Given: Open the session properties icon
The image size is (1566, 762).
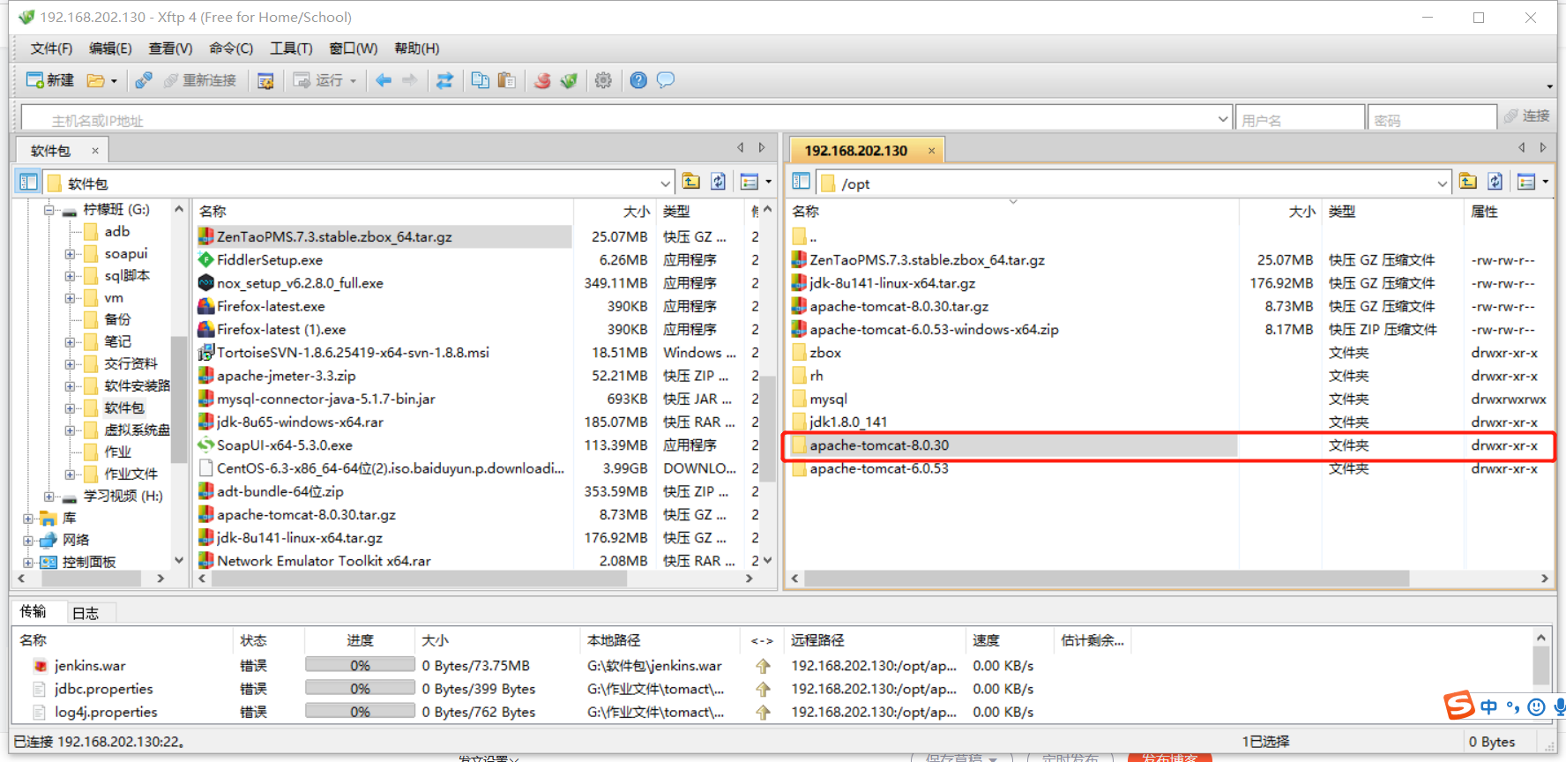Looking at the screenshot, I should coord(265,80).
